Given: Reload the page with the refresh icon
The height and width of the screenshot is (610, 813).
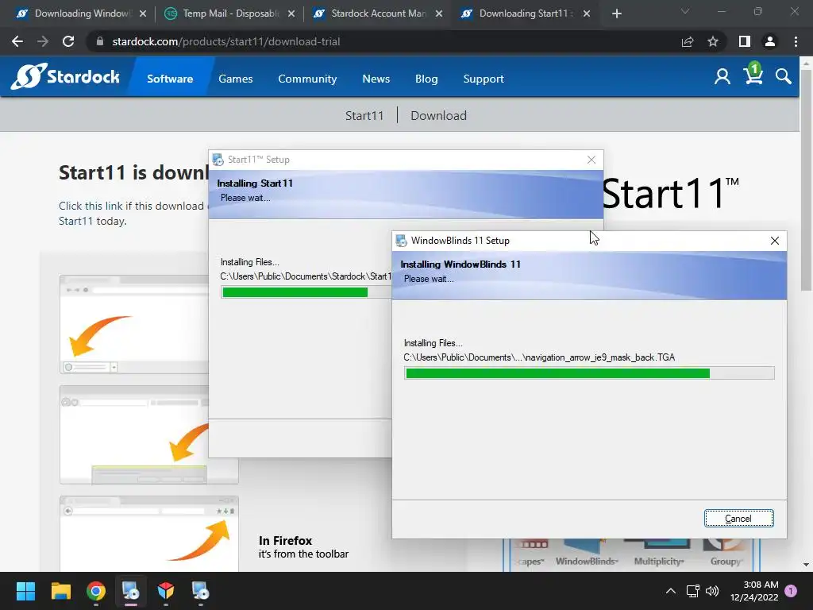Looking at the screenshot, I should click(68, 41).
